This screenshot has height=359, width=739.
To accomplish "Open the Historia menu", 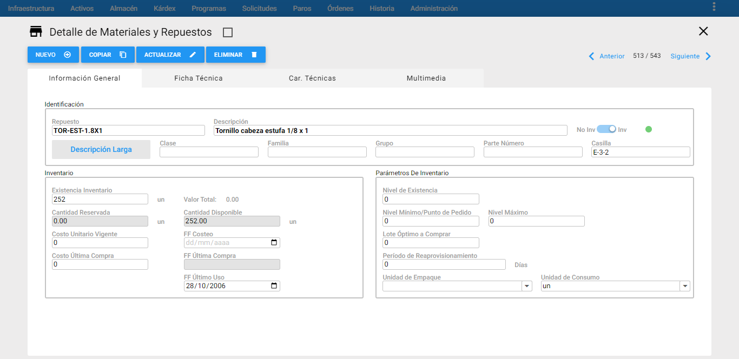I will 382,8.
